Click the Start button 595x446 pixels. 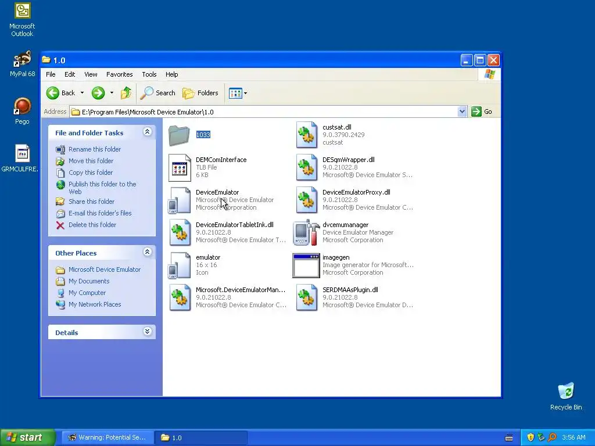pyautogui.click(x=28, y=437)
